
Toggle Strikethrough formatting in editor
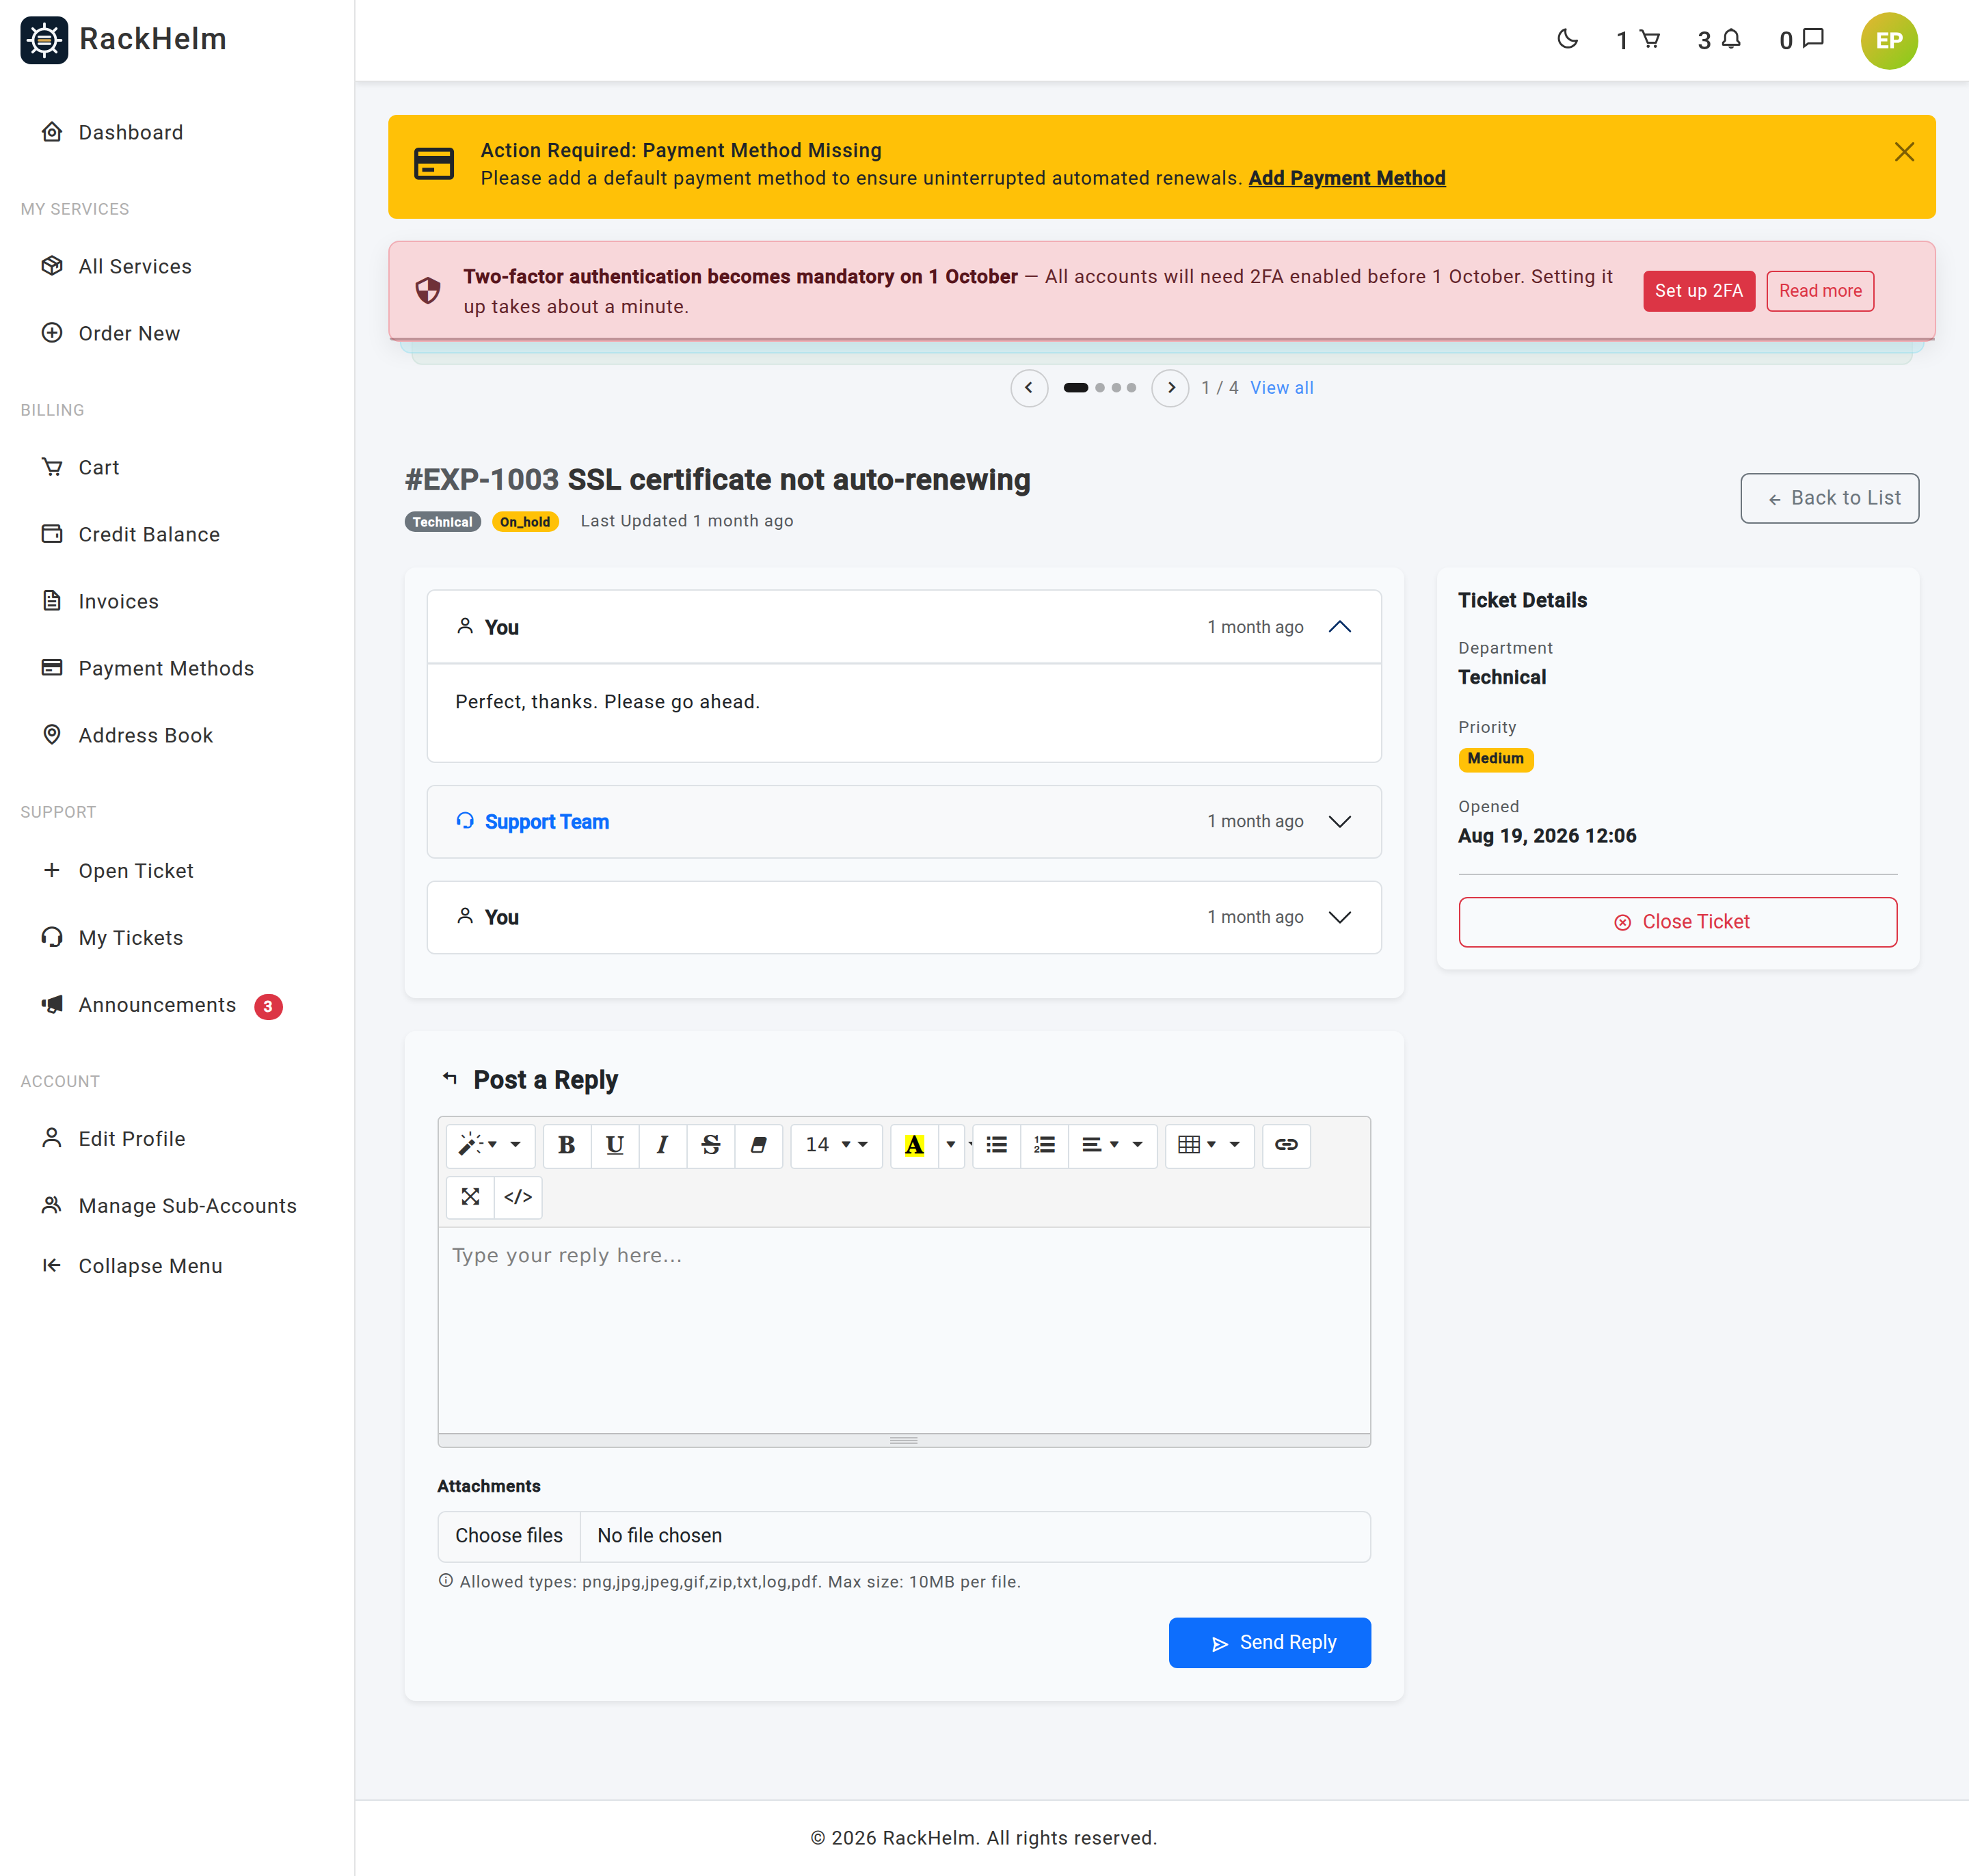710,1145
